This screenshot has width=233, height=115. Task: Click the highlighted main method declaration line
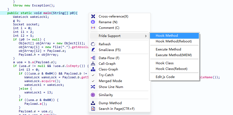pyautogui.click(x=42, y=13)
